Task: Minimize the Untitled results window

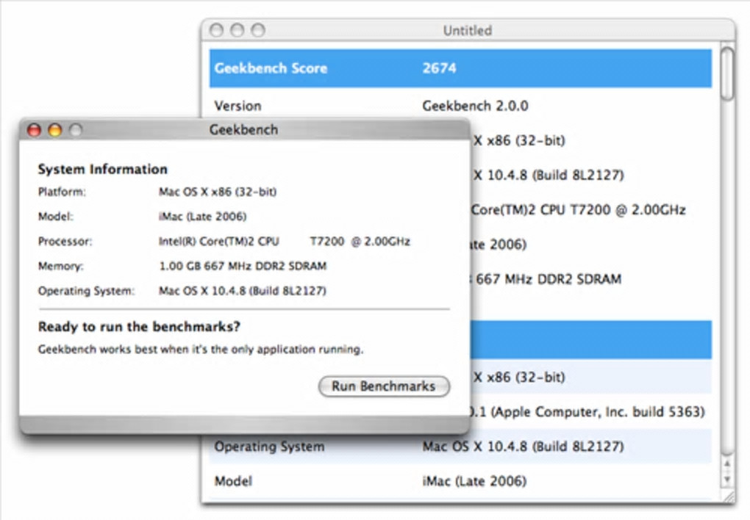Action: point(237,30)
